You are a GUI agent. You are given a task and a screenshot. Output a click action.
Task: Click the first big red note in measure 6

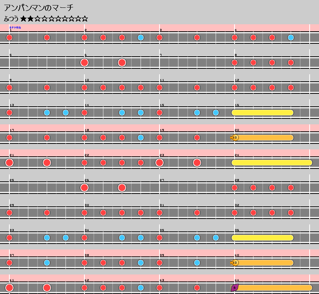point(84,63)
